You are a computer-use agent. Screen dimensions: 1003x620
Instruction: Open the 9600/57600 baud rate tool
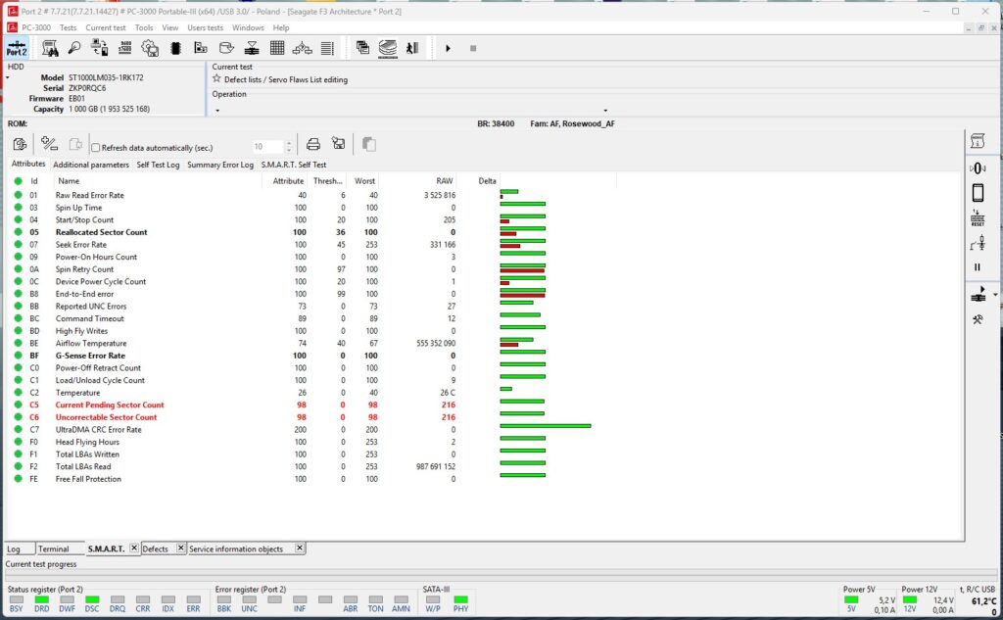point(125,48)
